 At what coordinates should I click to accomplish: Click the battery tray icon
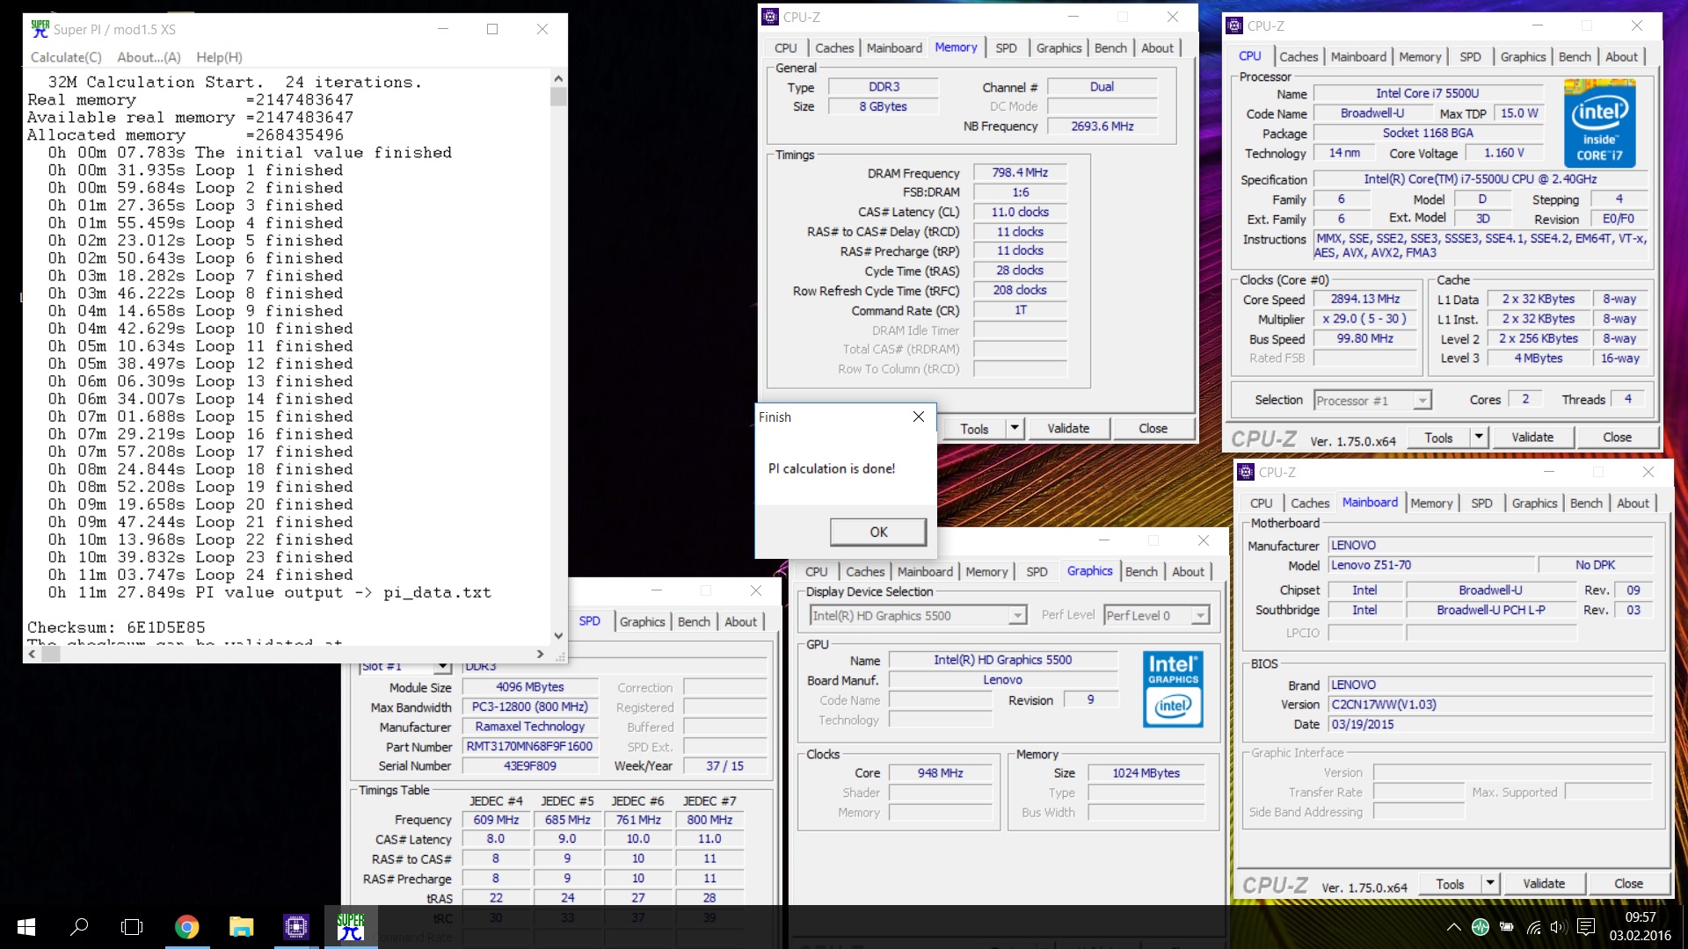click(1507, 927)
